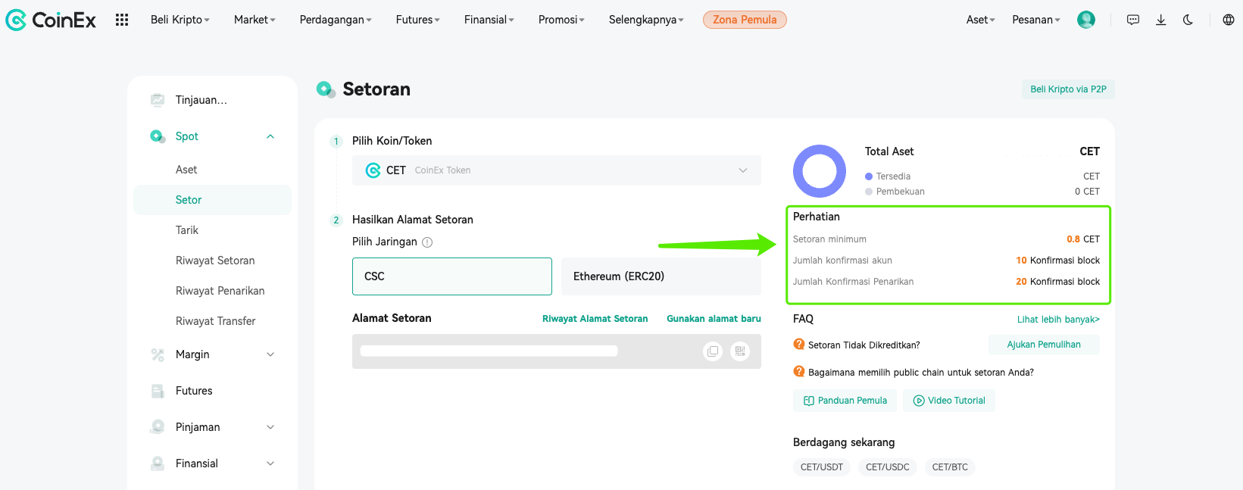Screen dimensions: 1243x490
Task: Expand the Margin section chevron
Action: (270, 354)
